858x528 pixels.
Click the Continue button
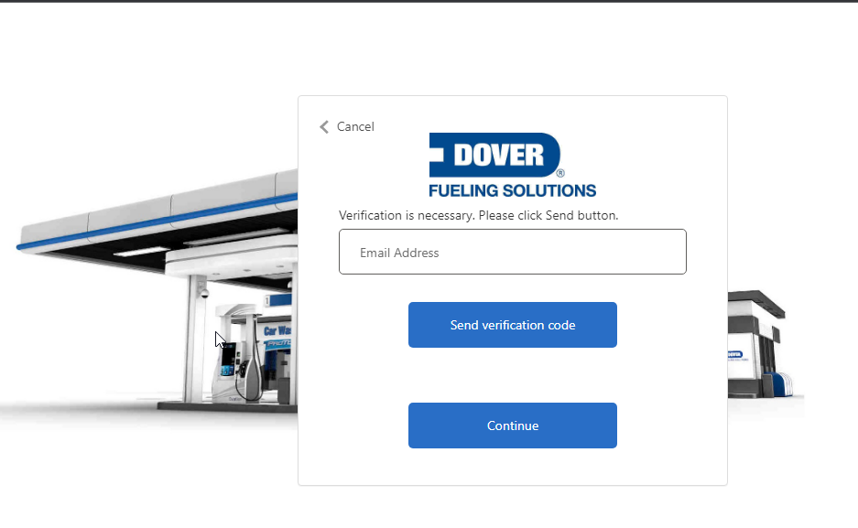click(x=512, y=426)
